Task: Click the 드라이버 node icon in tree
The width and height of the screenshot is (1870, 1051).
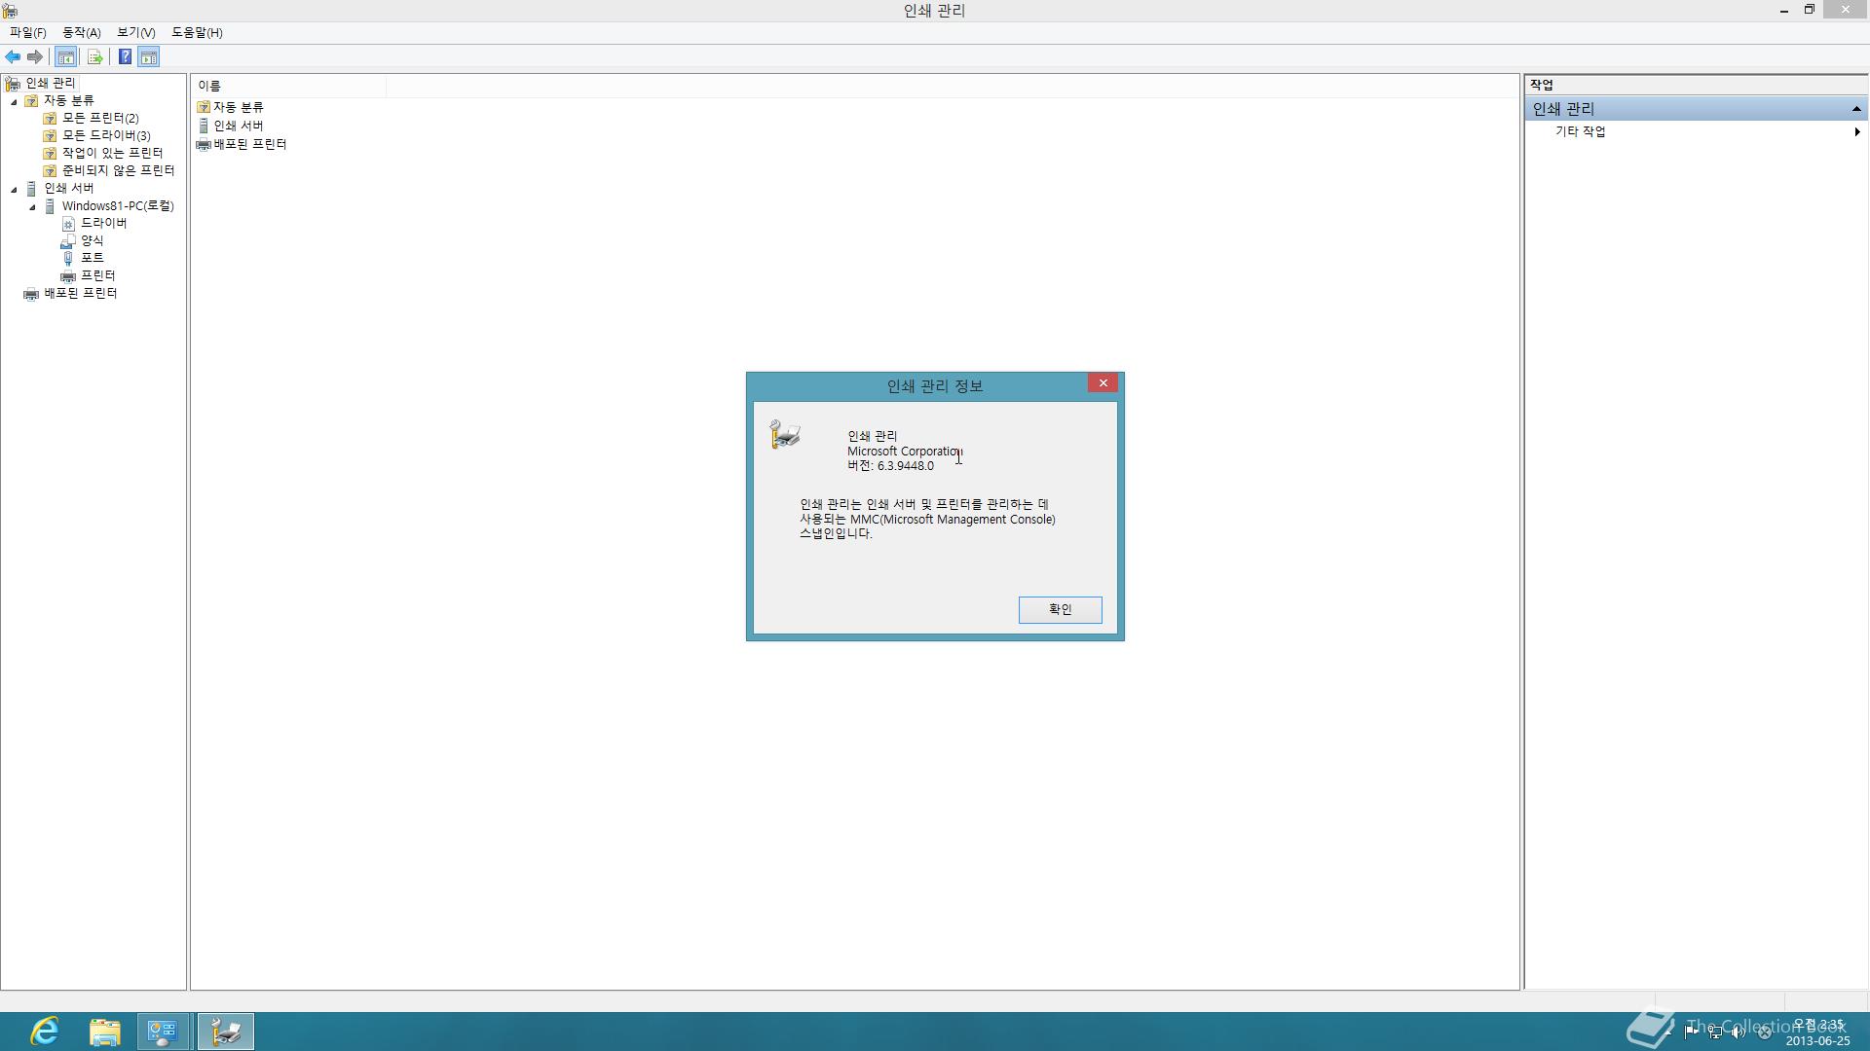Action: coord(68,224)
